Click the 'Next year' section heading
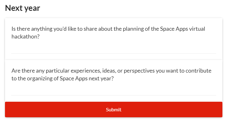Screen dimensions: 228x125 (23, 8)
